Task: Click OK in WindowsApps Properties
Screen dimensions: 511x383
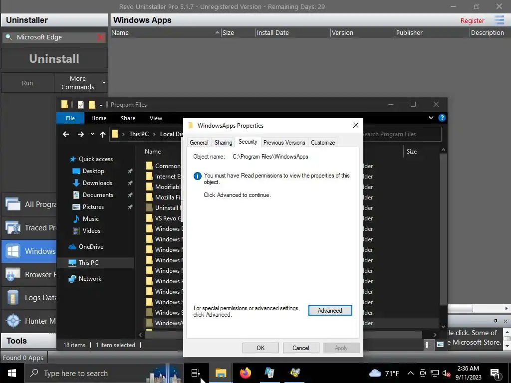Action: (260, 348)
